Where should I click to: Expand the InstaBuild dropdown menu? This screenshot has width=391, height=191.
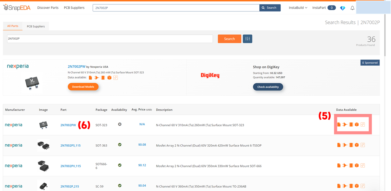pyautogui.click(x=298, y=8)
